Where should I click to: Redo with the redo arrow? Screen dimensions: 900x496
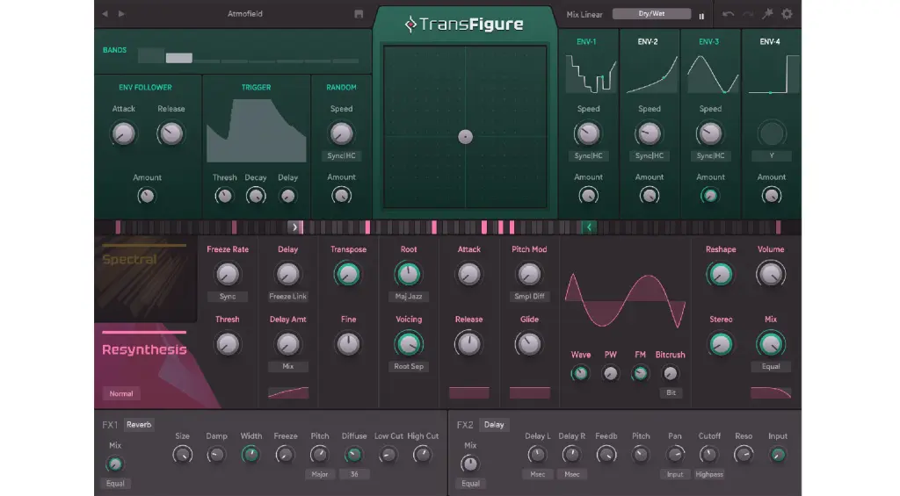point(748,14)
